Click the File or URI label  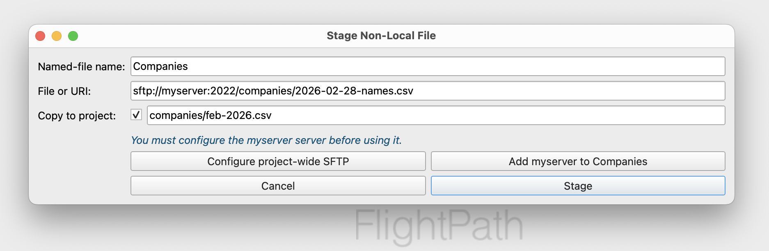pos(64,91)
